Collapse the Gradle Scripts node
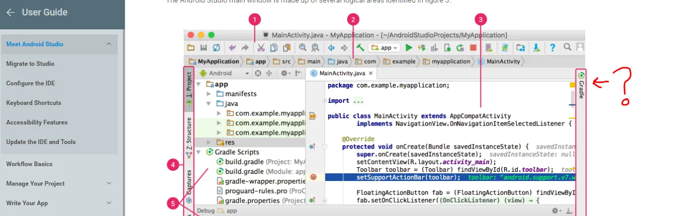The height and width of the screenshot is (216, 673). point(199,152)
